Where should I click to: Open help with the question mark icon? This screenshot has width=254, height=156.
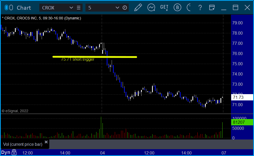click(200, 8)
